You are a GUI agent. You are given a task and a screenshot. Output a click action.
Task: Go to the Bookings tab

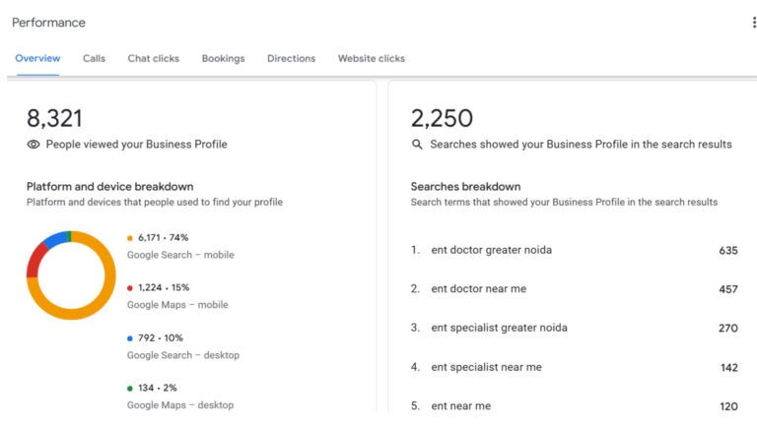(x=223, y=59)
